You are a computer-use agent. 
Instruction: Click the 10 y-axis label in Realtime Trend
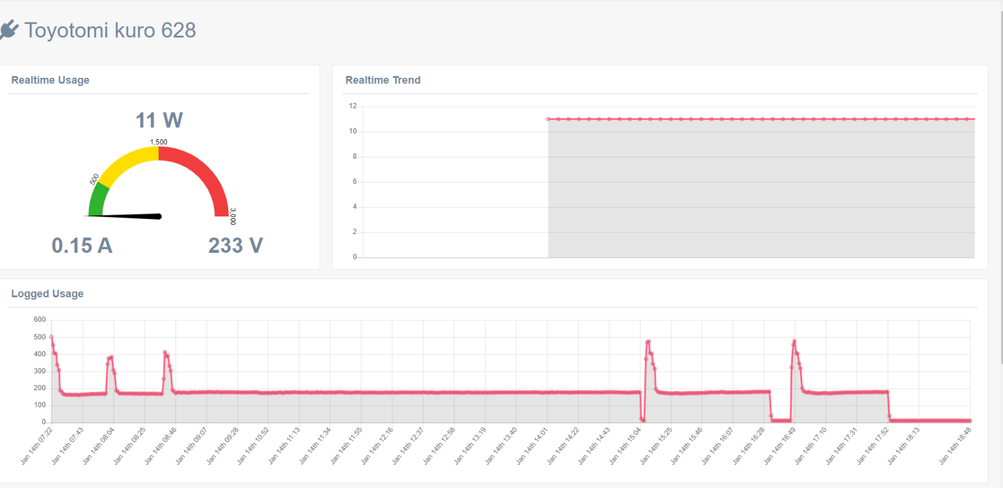click(353, 131)
